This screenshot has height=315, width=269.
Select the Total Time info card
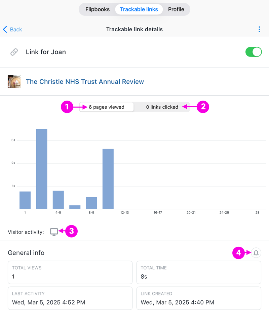pyautogui.click(x=199, y=272)
